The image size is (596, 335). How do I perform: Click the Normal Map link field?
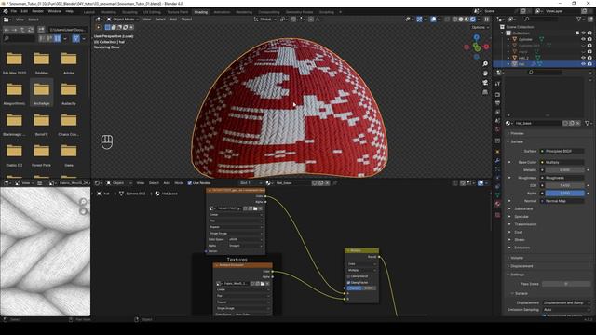tap(562, 201)
